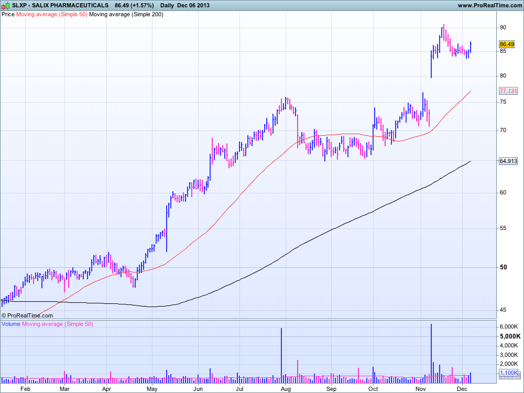Image resolution: width=524 pixels, height=393 pixels.
Task: Click the Jun month label on time axis
Action: pos(198,389)
